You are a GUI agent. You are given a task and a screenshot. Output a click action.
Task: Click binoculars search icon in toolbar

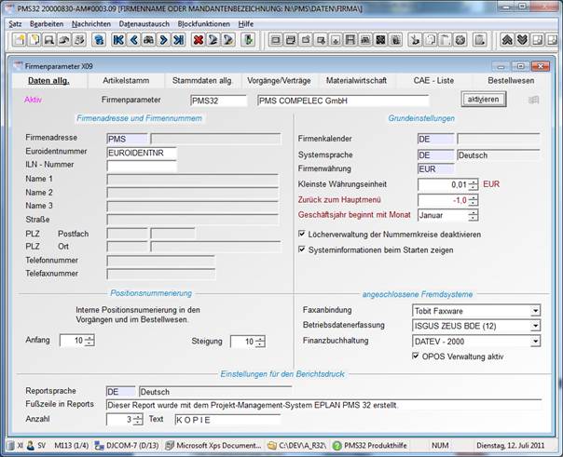coord(148,40)
